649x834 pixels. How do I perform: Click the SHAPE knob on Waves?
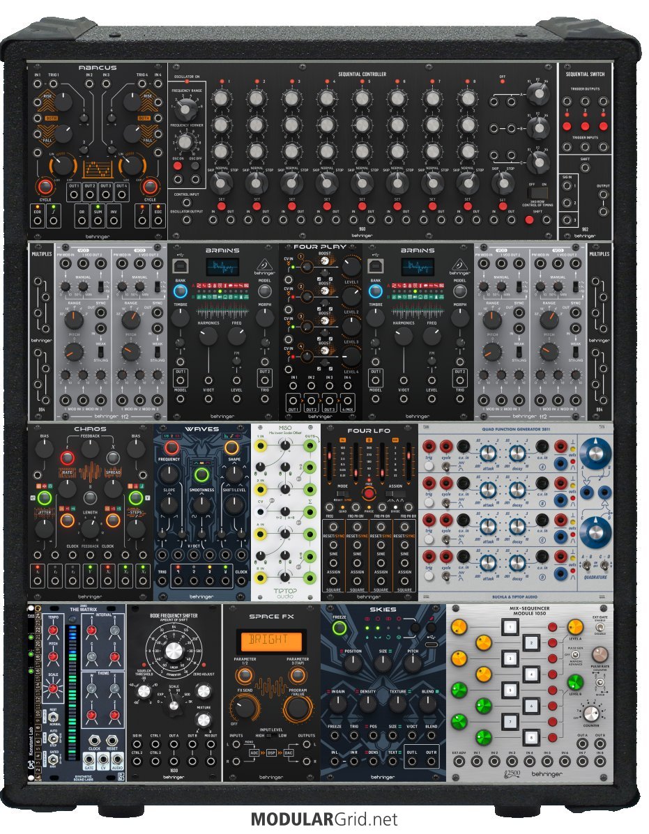coord(233,473)
